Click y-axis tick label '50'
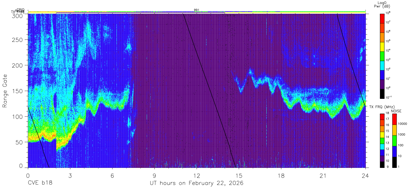 coord(20,142)
